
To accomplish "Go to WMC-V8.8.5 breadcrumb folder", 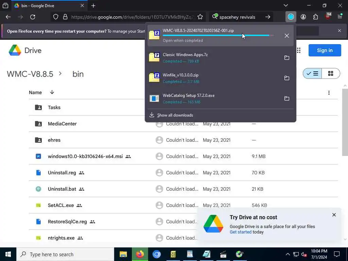I will [x=30, y=74].
